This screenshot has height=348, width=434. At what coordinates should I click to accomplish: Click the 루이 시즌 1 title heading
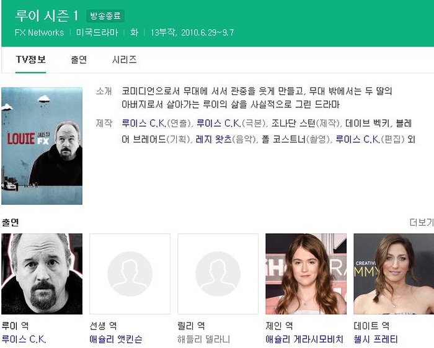(46, 17)
